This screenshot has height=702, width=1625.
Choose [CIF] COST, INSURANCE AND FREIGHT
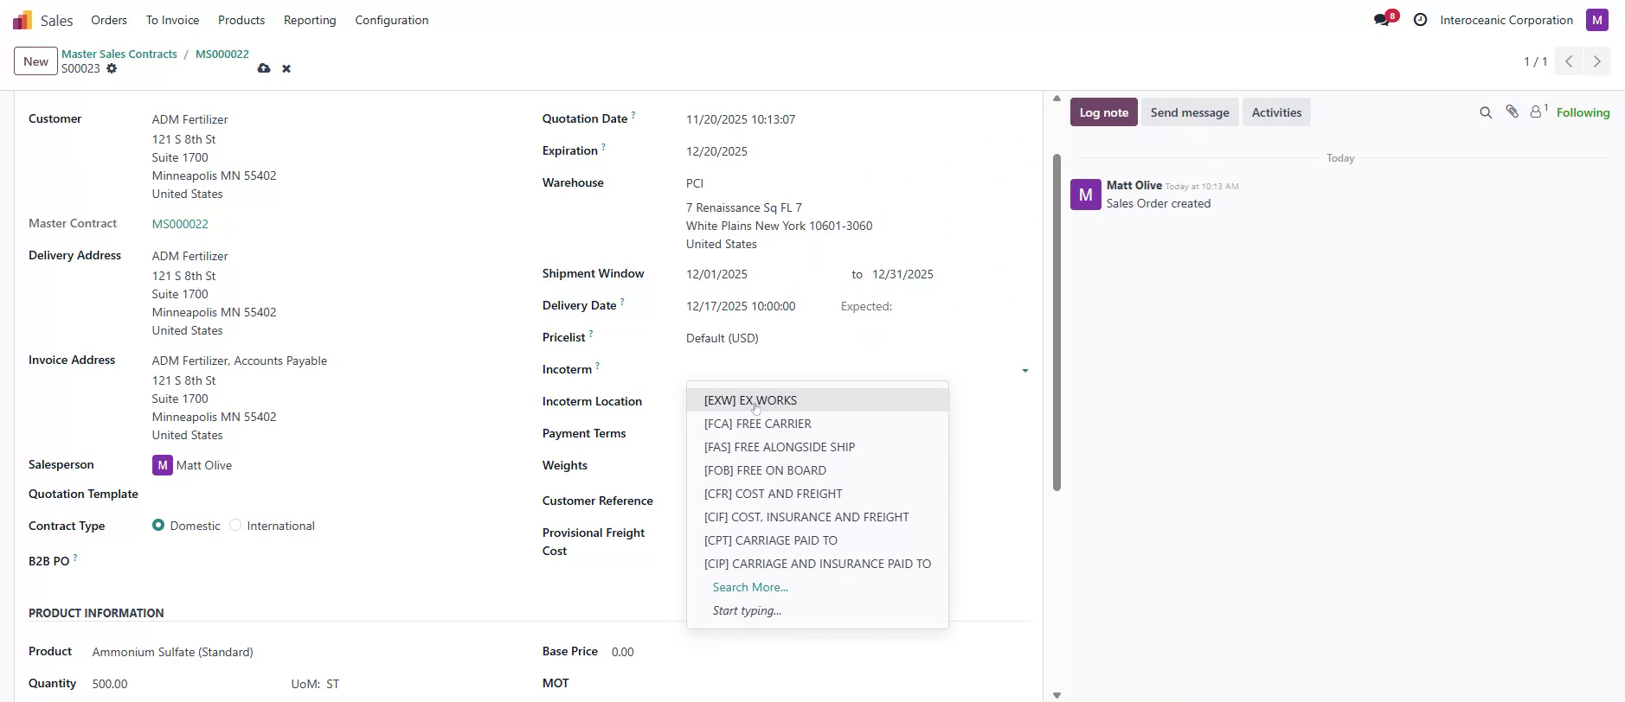click(818, 517)
